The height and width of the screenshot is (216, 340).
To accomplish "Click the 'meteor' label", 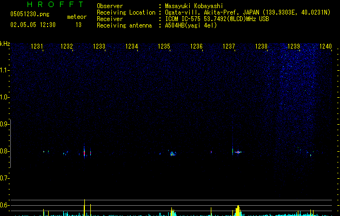I will pos(77,17).
